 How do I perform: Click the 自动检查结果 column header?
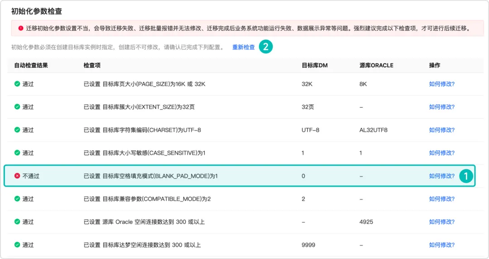tap(31, 65)
